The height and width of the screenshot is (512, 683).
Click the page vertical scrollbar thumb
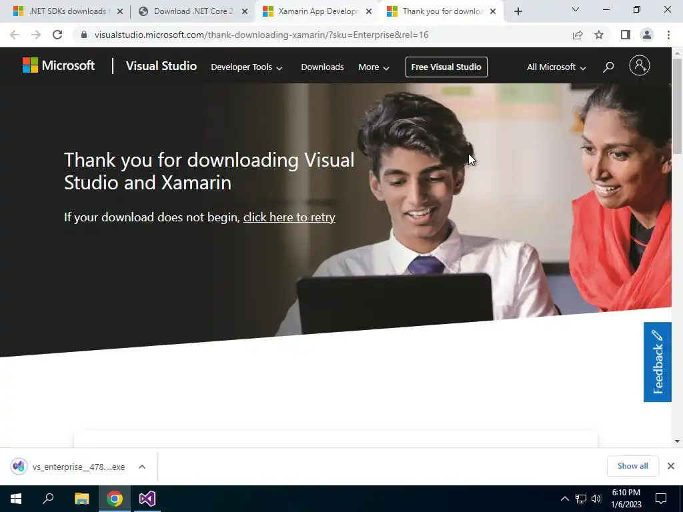pos(677,105)
